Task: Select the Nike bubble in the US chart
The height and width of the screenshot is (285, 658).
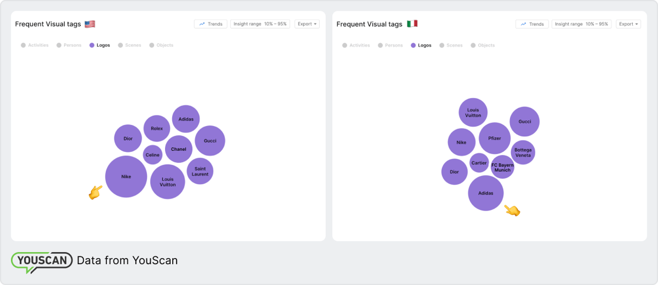Action: click(x=126, y=176)
